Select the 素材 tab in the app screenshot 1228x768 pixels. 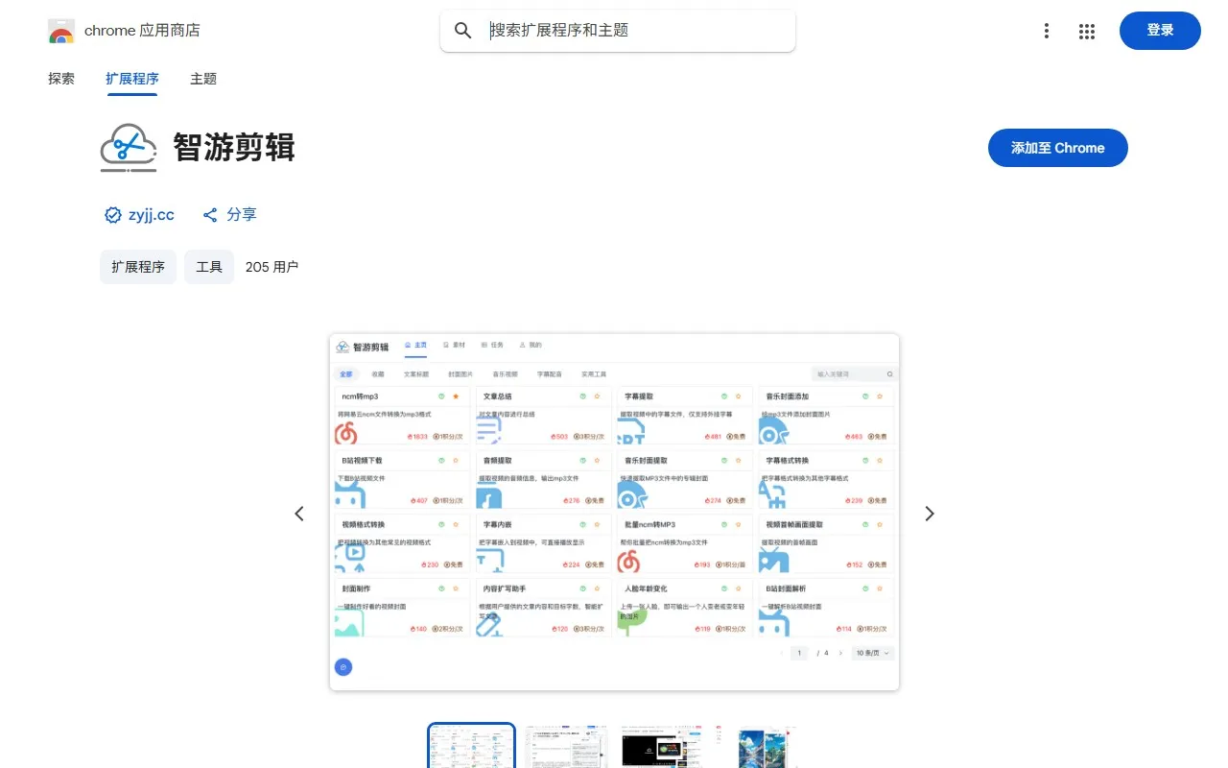click(x=457, y=345)
